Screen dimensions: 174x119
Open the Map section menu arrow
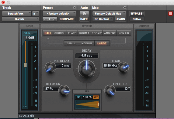(x=125, y=8)
